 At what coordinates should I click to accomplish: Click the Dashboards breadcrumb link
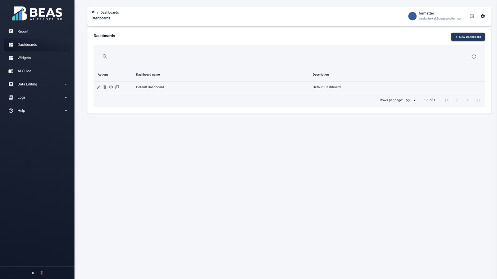coord(110,12)
